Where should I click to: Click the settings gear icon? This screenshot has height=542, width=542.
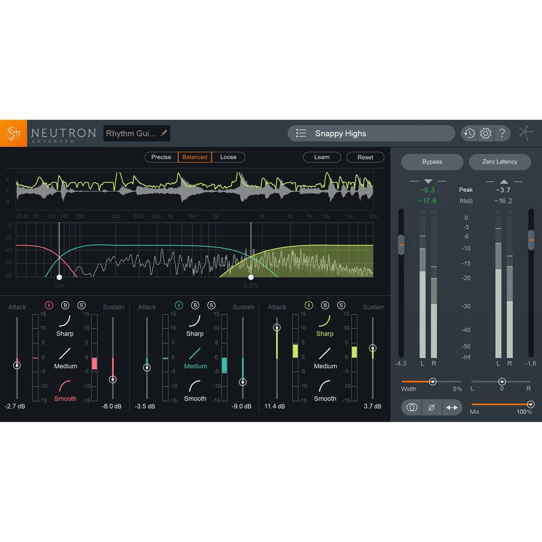pyautogui.click(x=485, y=133)
